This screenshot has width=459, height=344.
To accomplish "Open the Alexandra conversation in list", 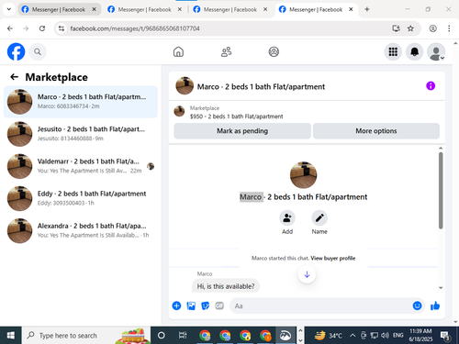I will [x=81, y=231].
